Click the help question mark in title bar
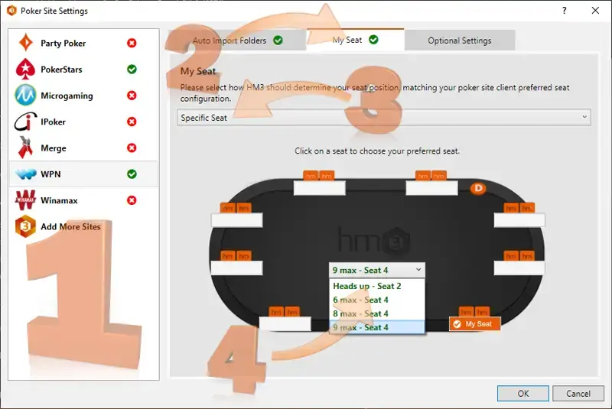The height and width of the screenshot is (409, 612). click(x=564, y=11)
